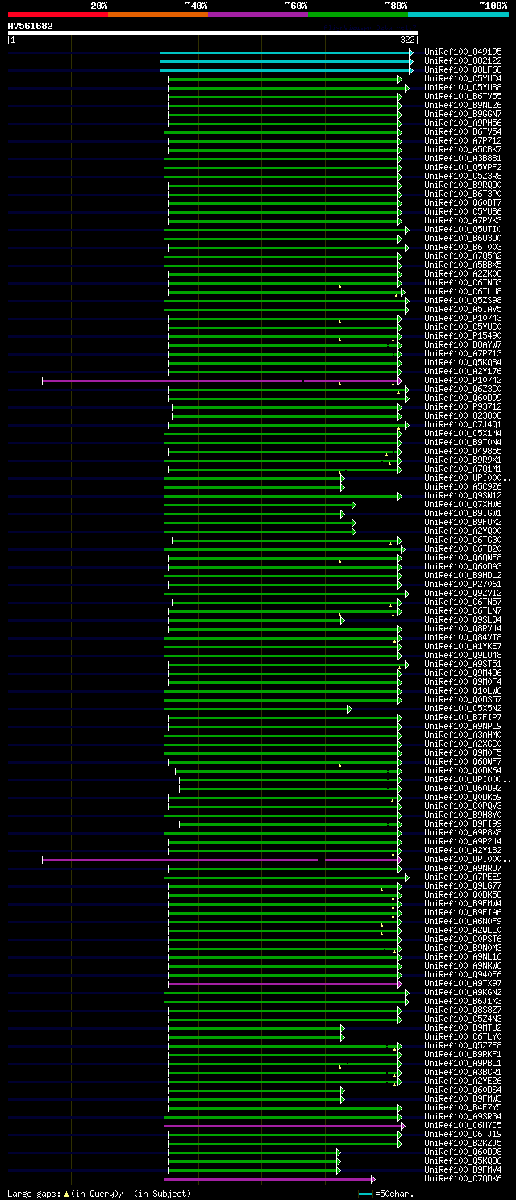Select the UniRef100_A5IAV5 label
This screenshot has height=1200, width=516.
tap(464, 309)
